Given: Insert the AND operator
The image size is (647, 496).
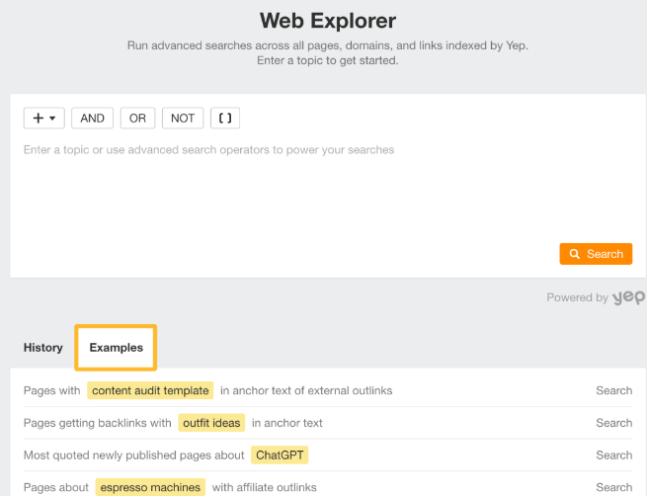Looking at the screenshot, I should [x=92, y=118].
